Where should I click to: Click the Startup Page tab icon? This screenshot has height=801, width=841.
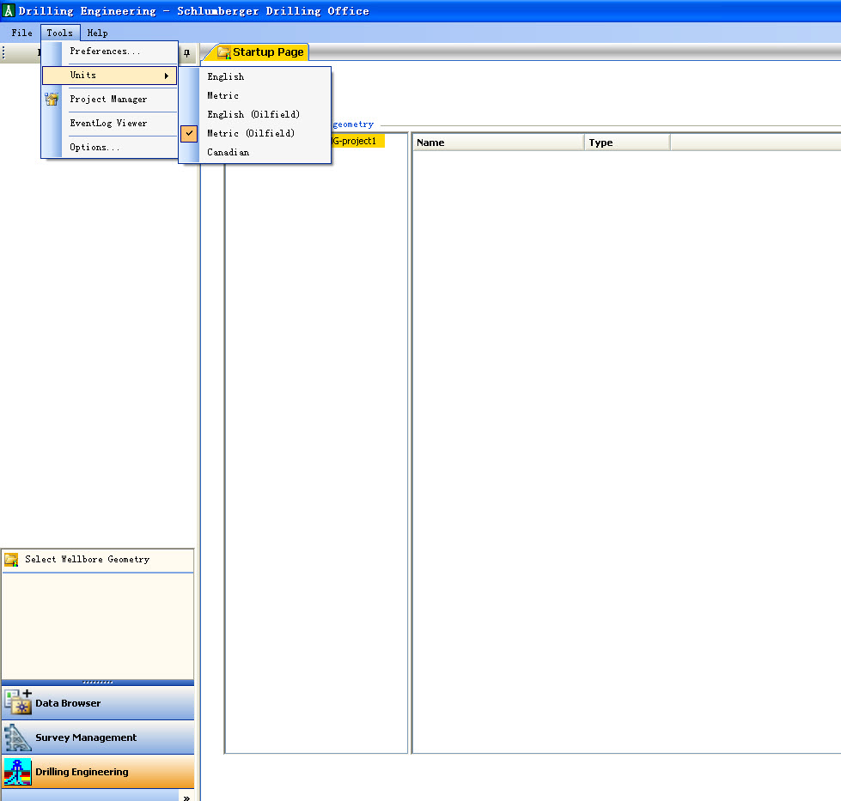(x=223, y=52)
